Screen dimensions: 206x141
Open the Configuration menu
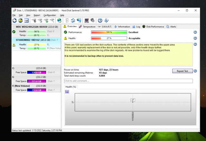pos(50,15)
